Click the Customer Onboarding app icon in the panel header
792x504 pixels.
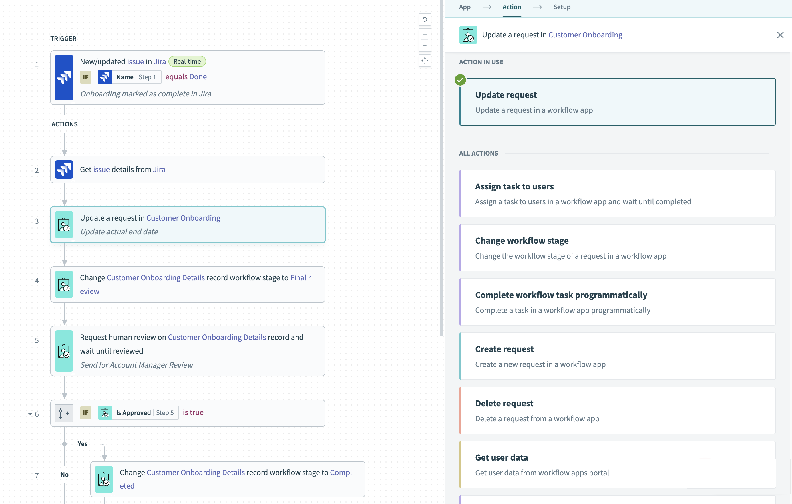click(468, 35)
